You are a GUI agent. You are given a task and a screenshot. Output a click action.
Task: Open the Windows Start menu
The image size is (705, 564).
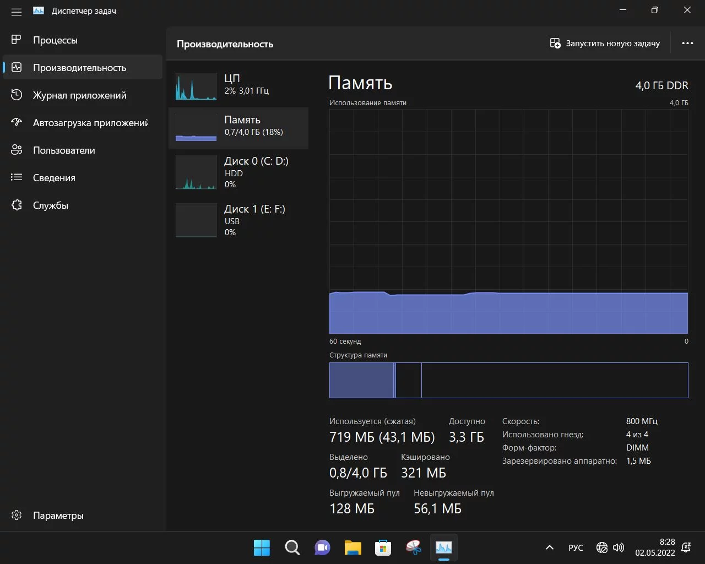point(262,547)
